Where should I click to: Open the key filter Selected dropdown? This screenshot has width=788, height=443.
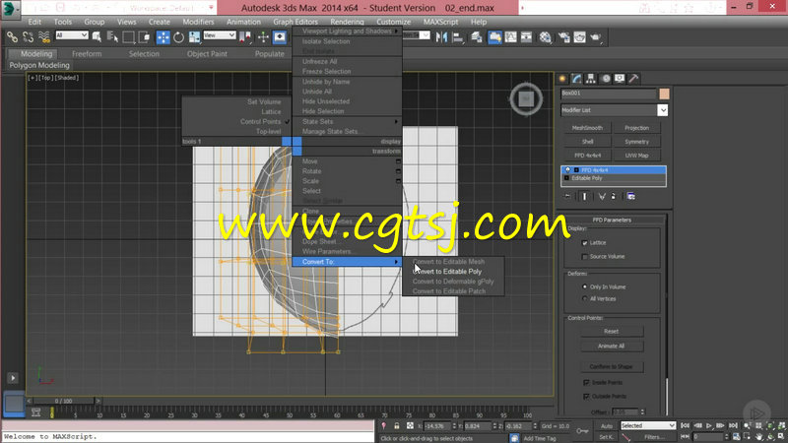[648, 425]
